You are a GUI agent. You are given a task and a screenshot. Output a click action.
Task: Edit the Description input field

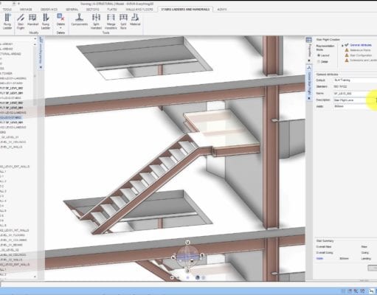click(355, 100)
